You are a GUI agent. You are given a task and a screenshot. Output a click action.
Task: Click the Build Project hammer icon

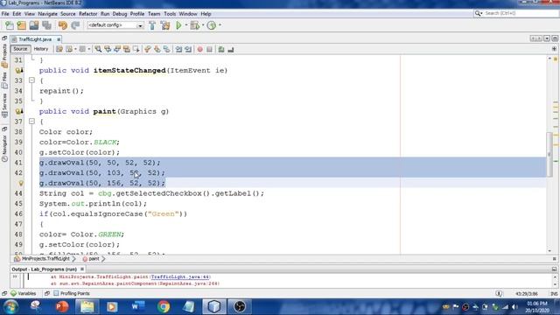[152, 25]
